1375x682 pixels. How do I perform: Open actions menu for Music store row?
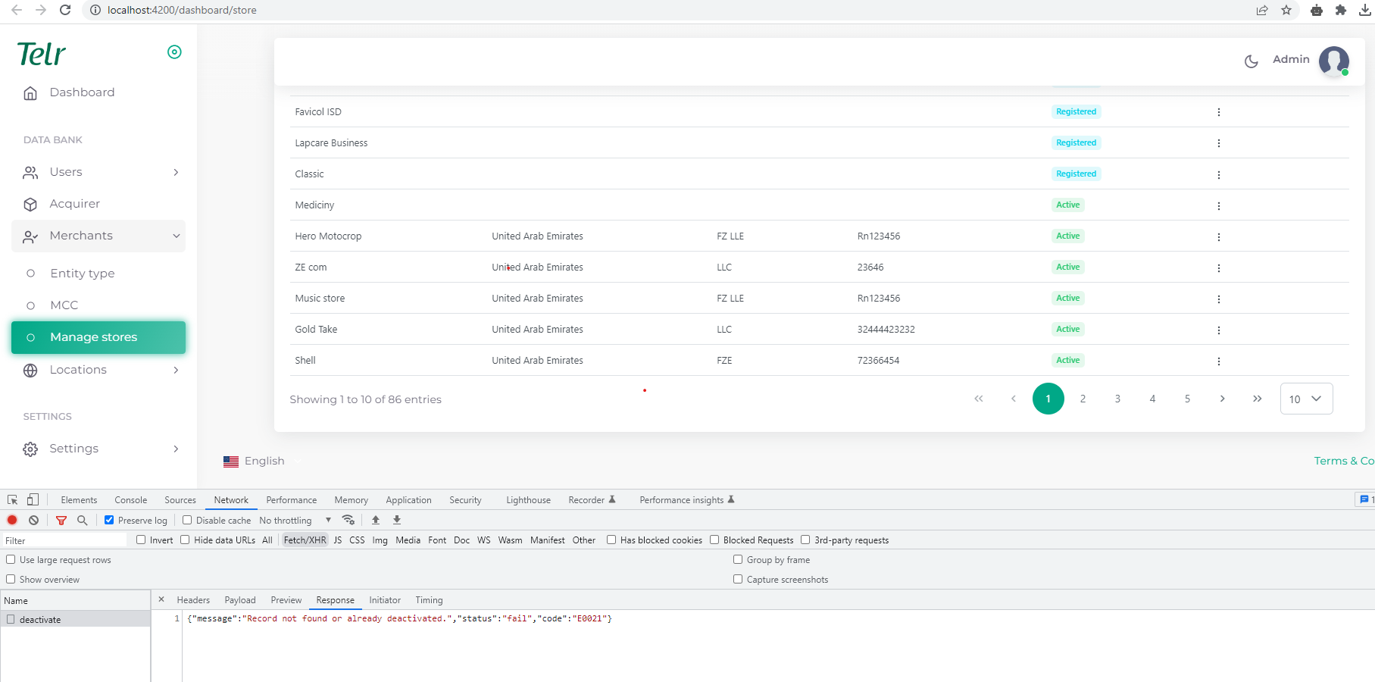tap(1218, 299)
